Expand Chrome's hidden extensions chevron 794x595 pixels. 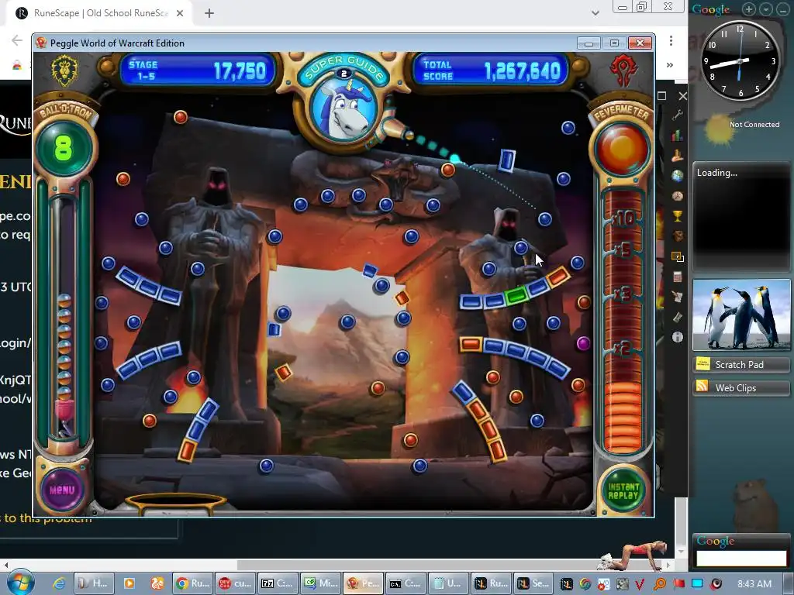(x=670, y=65)
